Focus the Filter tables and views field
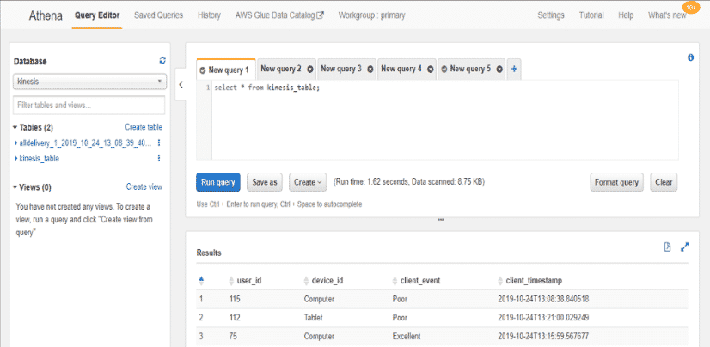The image size is (710, 347). click(89, 106)
